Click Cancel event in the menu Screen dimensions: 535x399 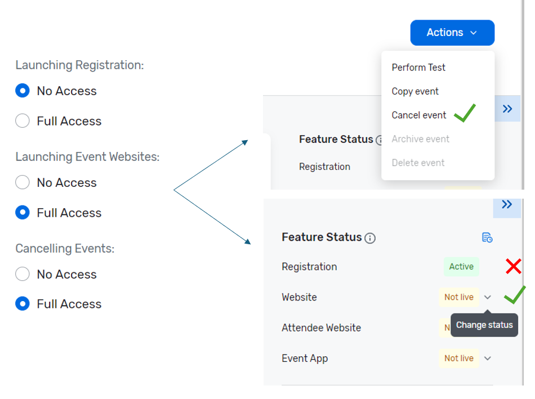(x=419, y=115)
